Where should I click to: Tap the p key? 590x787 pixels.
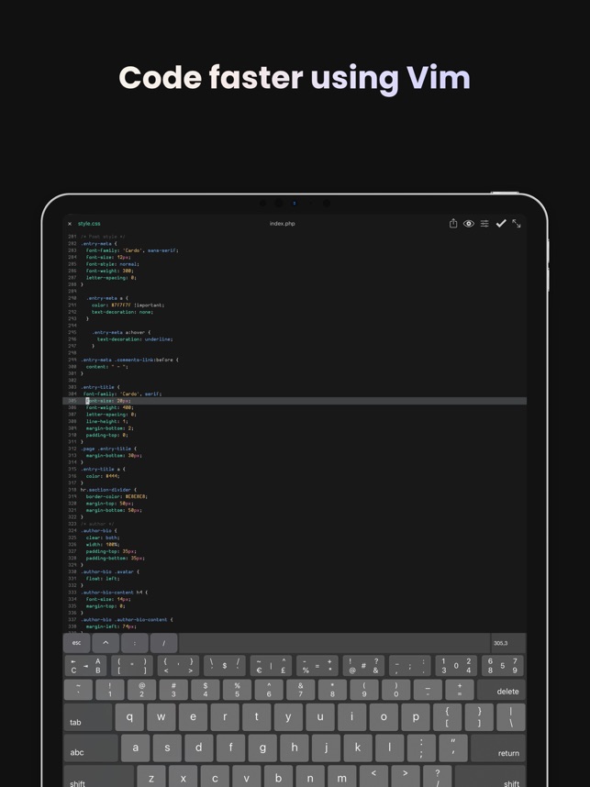click(416, 716)
